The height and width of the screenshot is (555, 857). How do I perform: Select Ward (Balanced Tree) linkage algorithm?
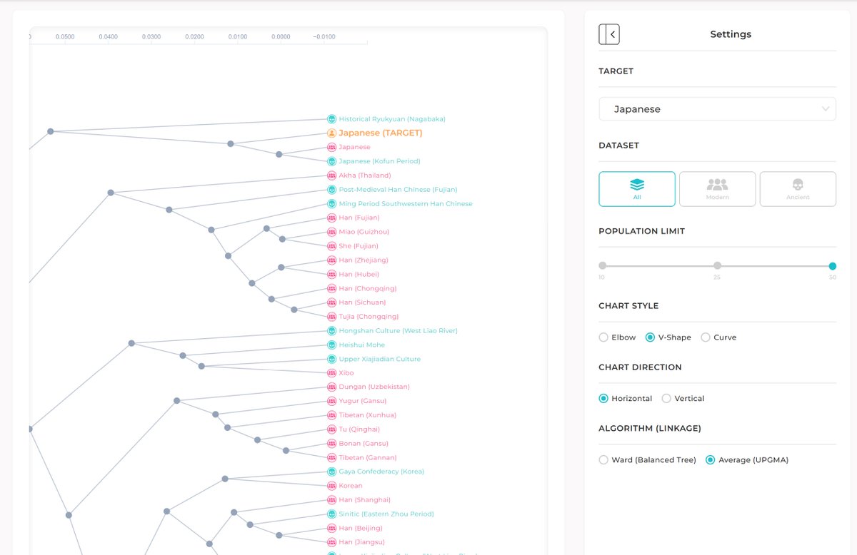(x=603, y=459)
